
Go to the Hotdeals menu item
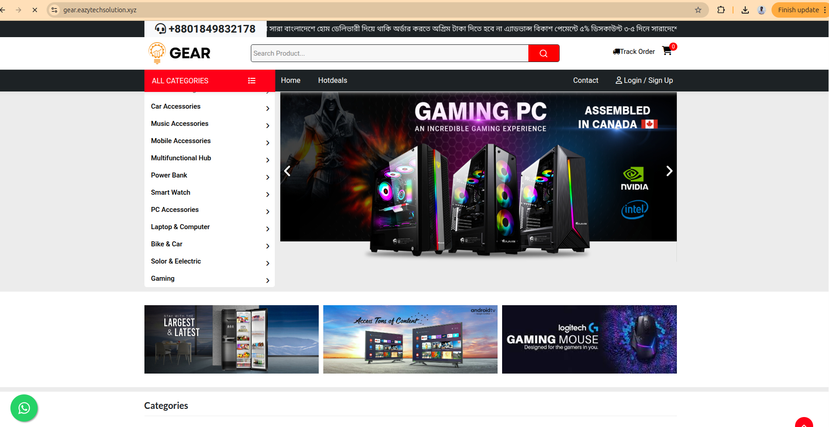[332, 80]
